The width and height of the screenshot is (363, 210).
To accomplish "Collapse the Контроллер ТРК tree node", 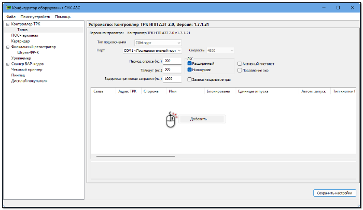I will [8, 24].
